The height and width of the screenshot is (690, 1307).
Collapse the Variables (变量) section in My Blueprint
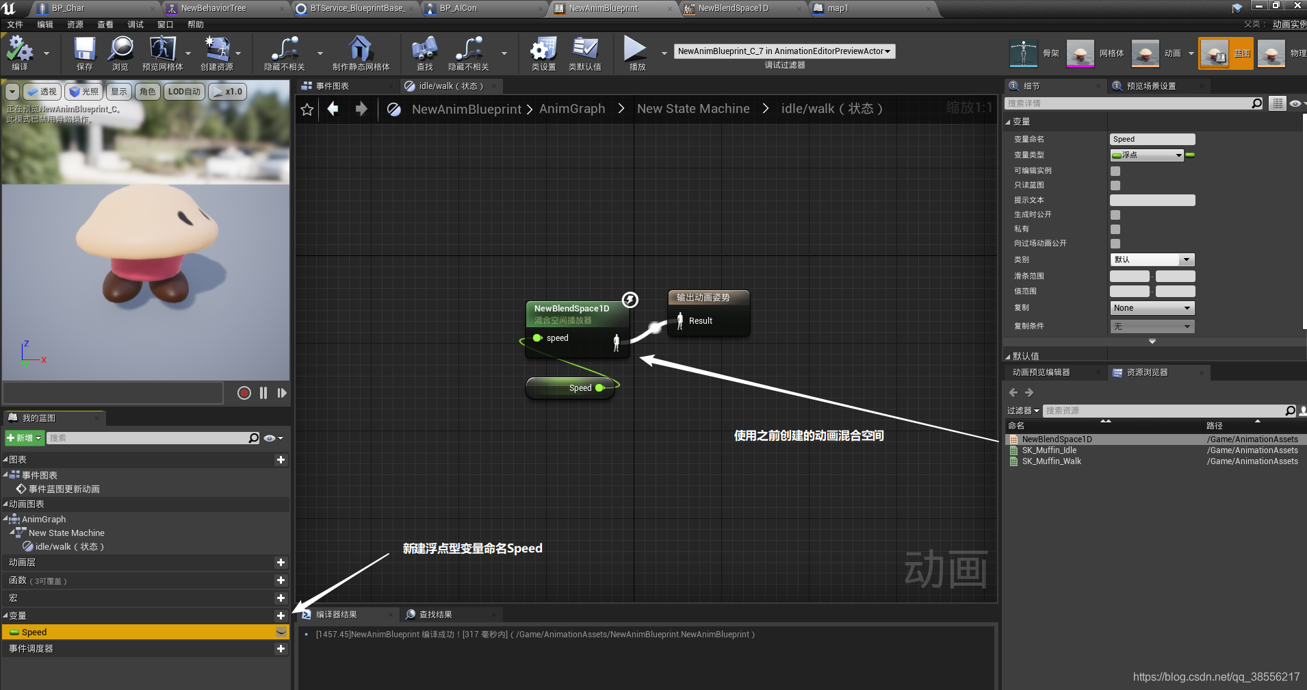[5, 616]
